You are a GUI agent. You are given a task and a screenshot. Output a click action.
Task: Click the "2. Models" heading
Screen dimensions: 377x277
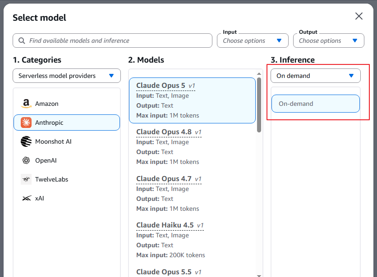pyautogui.click(x=146, y=60)
